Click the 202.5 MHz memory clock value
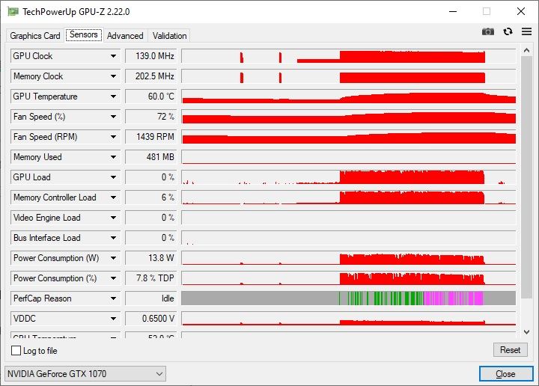Image resolution: width=539 pixels, height=386 pixels. pyautogui.click(x=151, y=76)
